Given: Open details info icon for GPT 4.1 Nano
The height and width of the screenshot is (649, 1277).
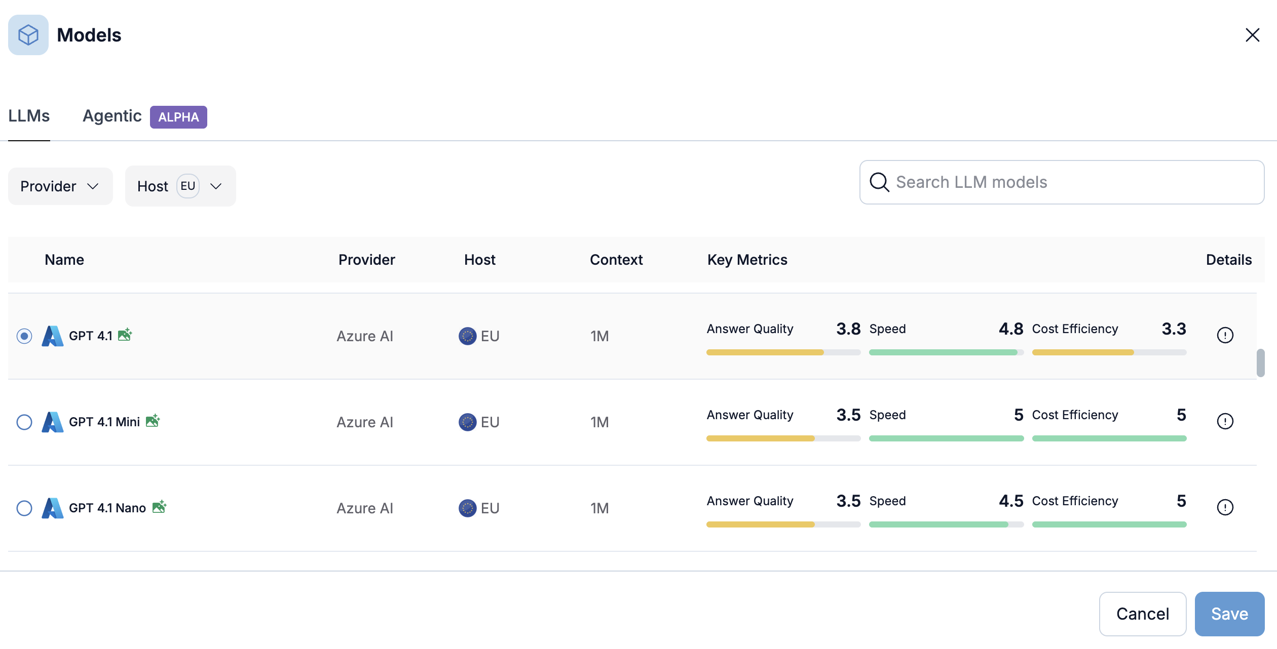Looking at the screenshot, I should pyautogui.click(x=1225, y=507).
